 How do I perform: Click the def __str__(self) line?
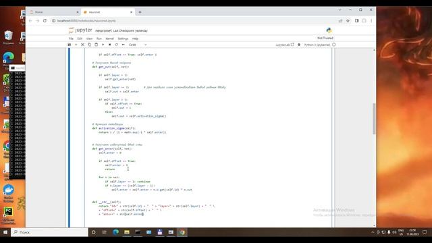(x=107, y=202)
